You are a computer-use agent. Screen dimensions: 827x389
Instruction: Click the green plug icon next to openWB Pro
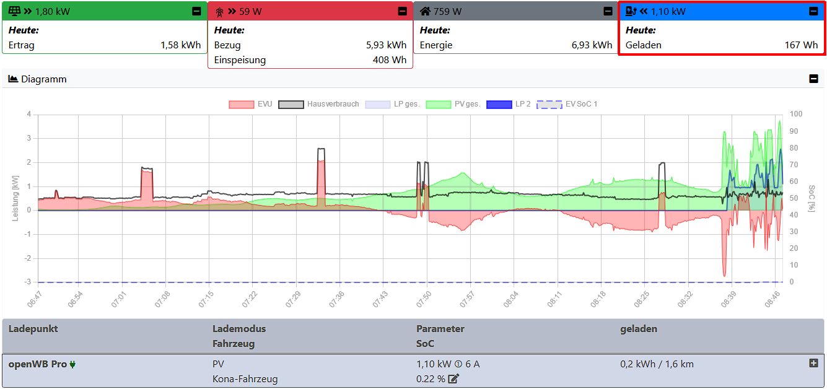tap(72, 364)
